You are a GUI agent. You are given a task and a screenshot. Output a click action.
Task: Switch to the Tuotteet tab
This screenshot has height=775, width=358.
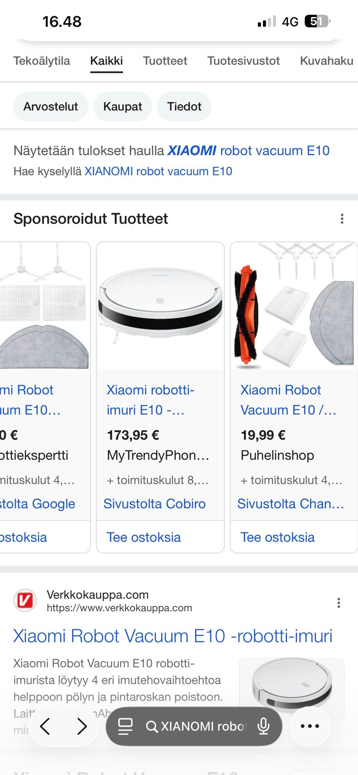(x=165, y=61)
